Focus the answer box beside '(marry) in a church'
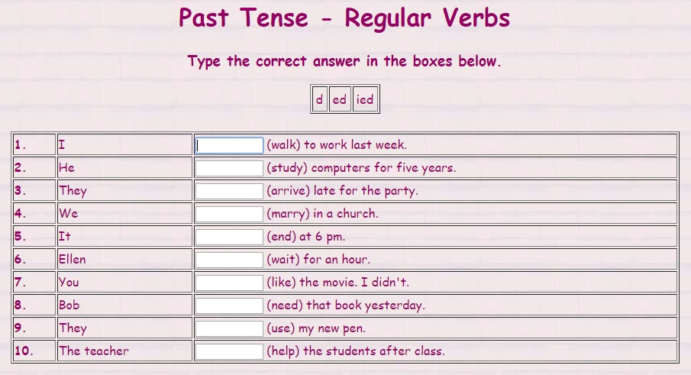Screen dimensions: 691x375 click(229, 214)
